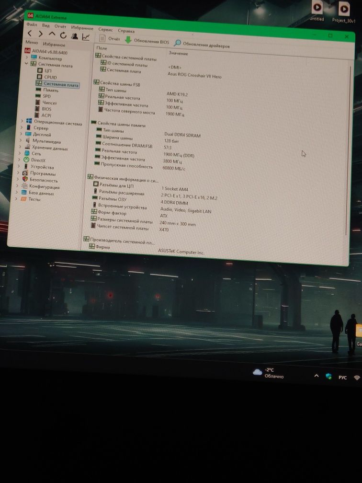Click the Конфигурация tree icon
The image size is (362, 483).
pyautogui.click(x=24, y=186)
